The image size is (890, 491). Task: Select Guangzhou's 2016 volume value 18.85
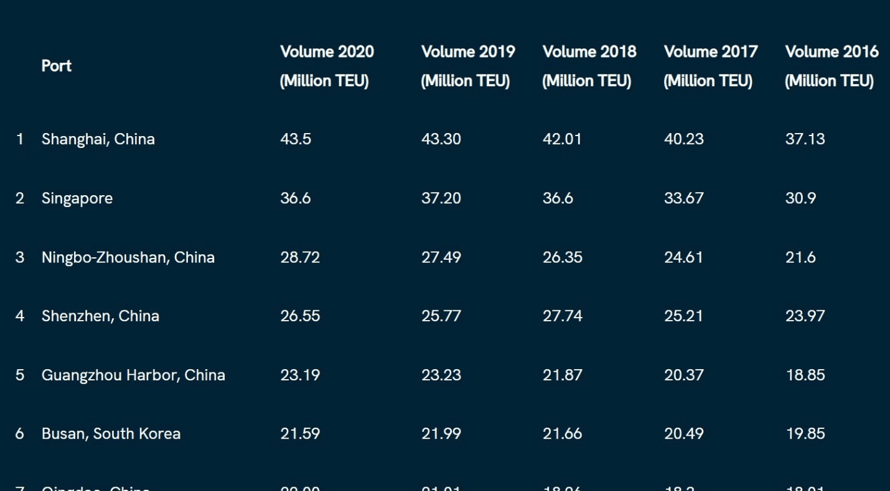(x=807, y=374)
